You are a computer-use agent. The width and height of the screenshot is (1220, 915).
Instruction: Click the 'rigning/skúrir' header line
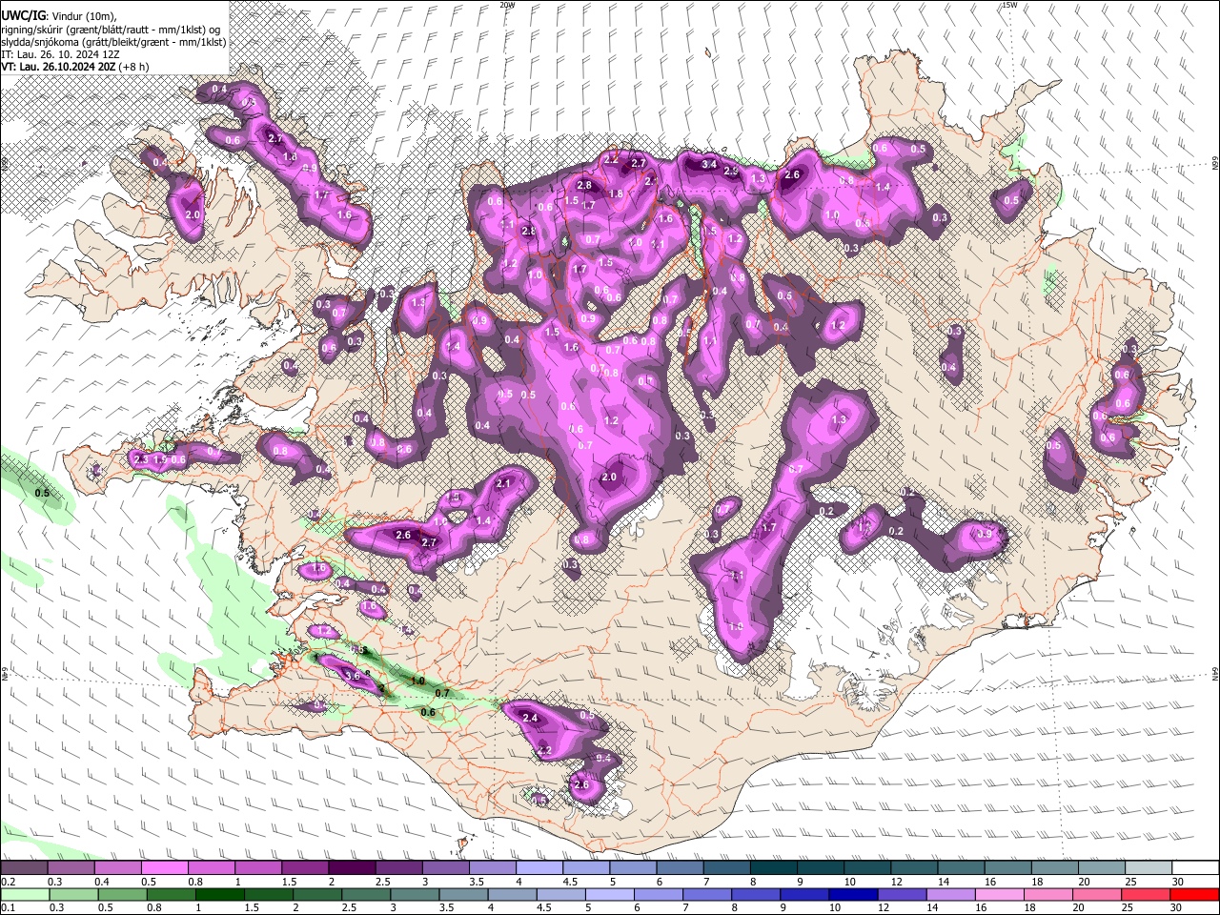point(111,30)
